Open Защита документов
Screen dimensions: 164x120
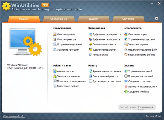point(68,76)
